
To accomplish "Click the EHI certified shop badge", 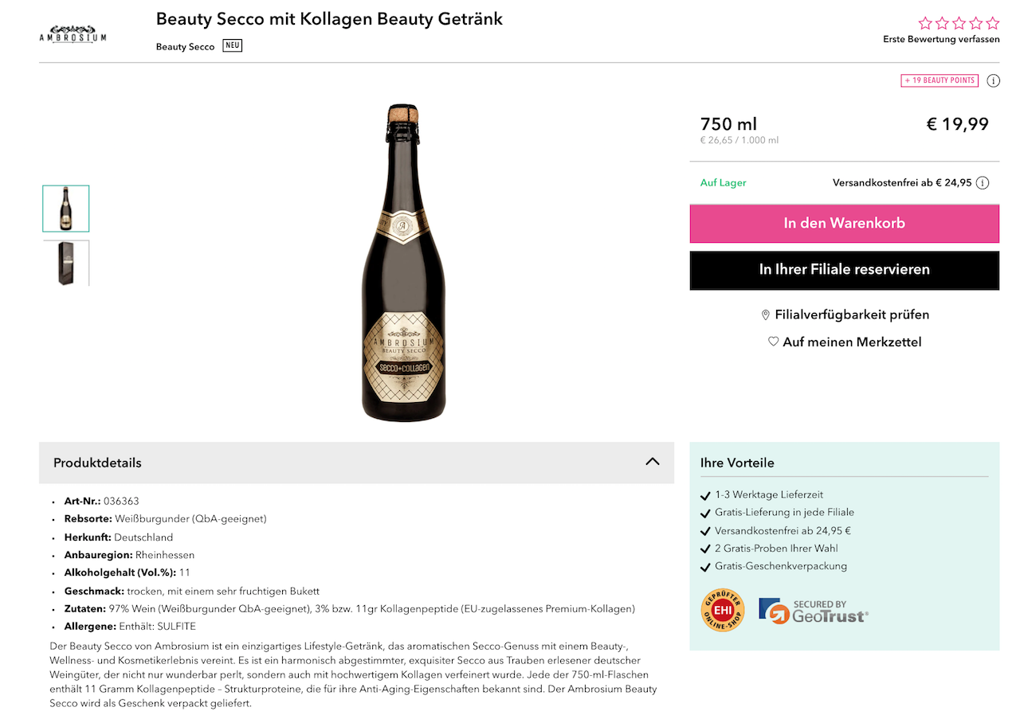I will pos(722,611).
